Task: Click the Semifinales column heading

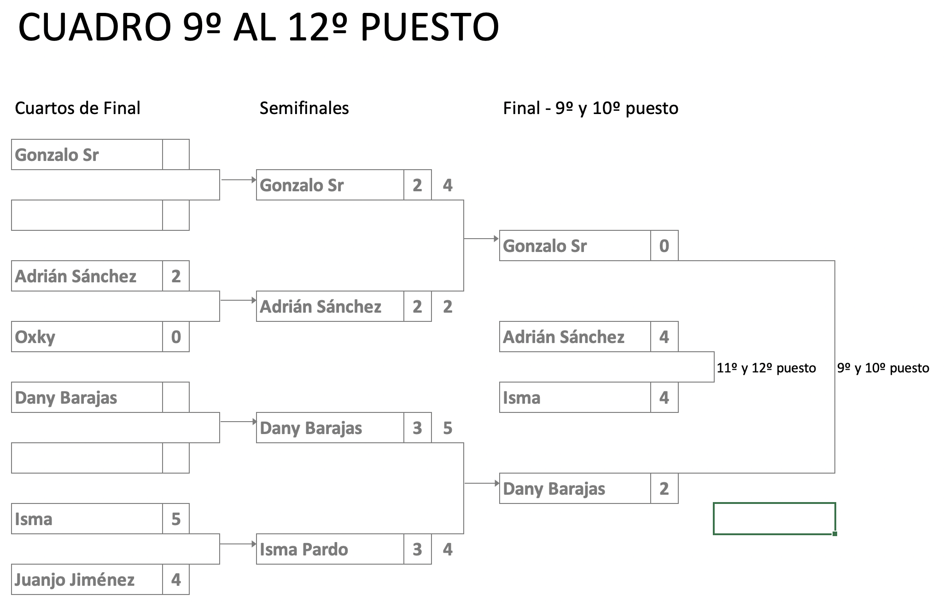Action: (x=304, y=108)
